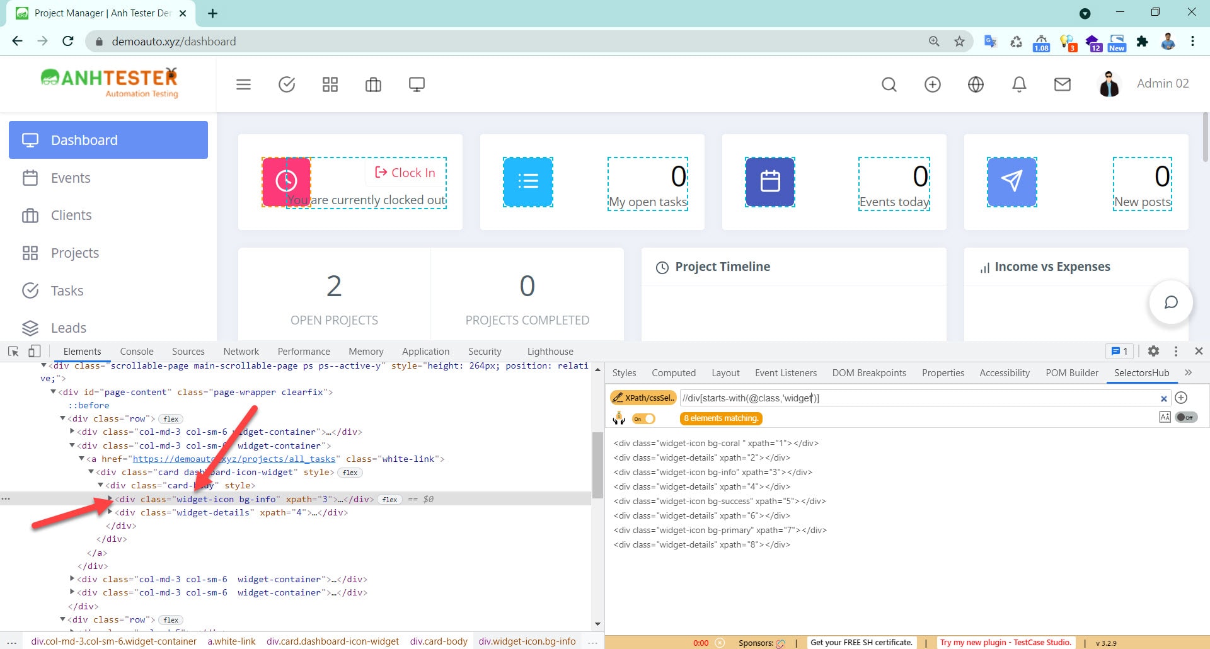Collapse the card-body div node
This screenshot has width=1210, height=649.
pyautogui.click(x=101, y=485)
